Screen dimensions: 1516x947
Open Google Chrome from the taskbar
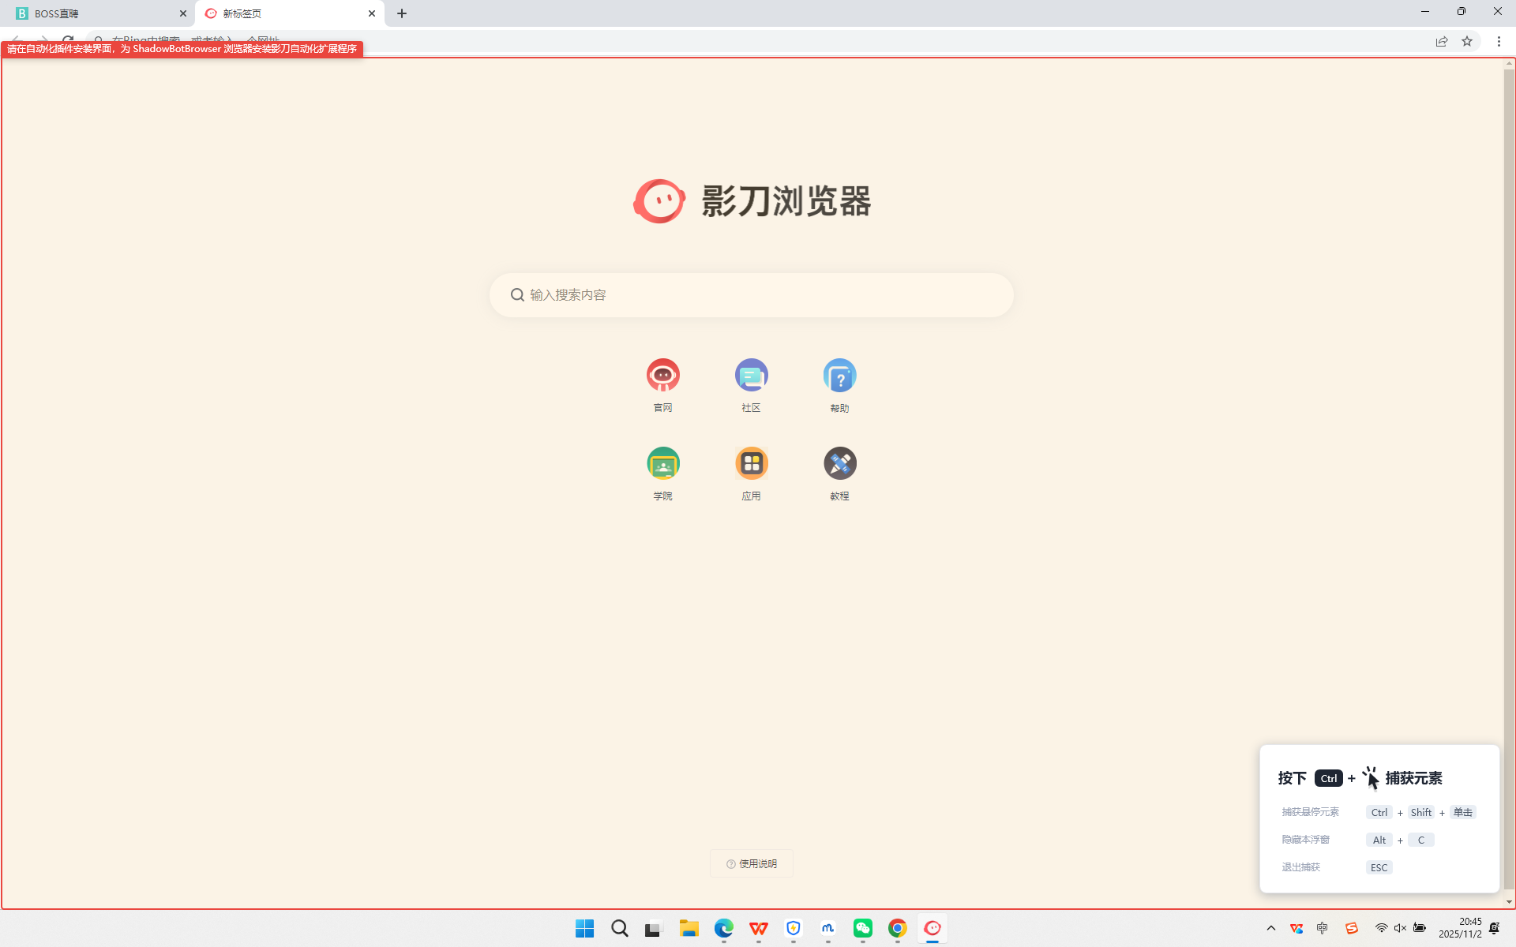(898, 929)
